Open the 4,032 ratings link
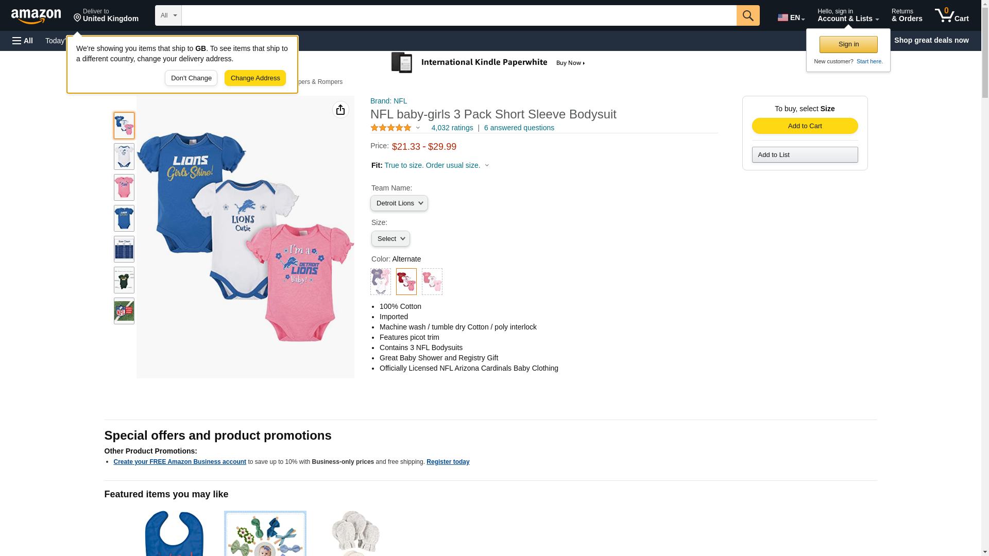This screenshot has width=989, height=556. click(x=452, y=128)
